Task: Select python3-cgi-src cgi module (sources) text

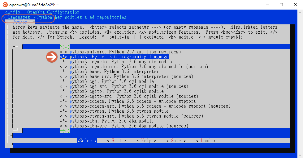Action: point(129,86)
